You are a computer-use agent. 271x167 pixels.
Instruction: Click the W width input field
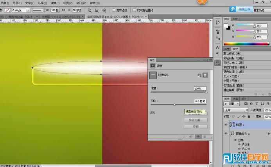[55, 11]
